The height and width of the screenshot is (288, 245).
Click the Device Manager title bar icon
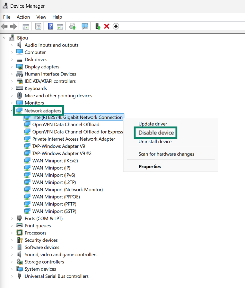pyautogui.click(x=5, y=6)
